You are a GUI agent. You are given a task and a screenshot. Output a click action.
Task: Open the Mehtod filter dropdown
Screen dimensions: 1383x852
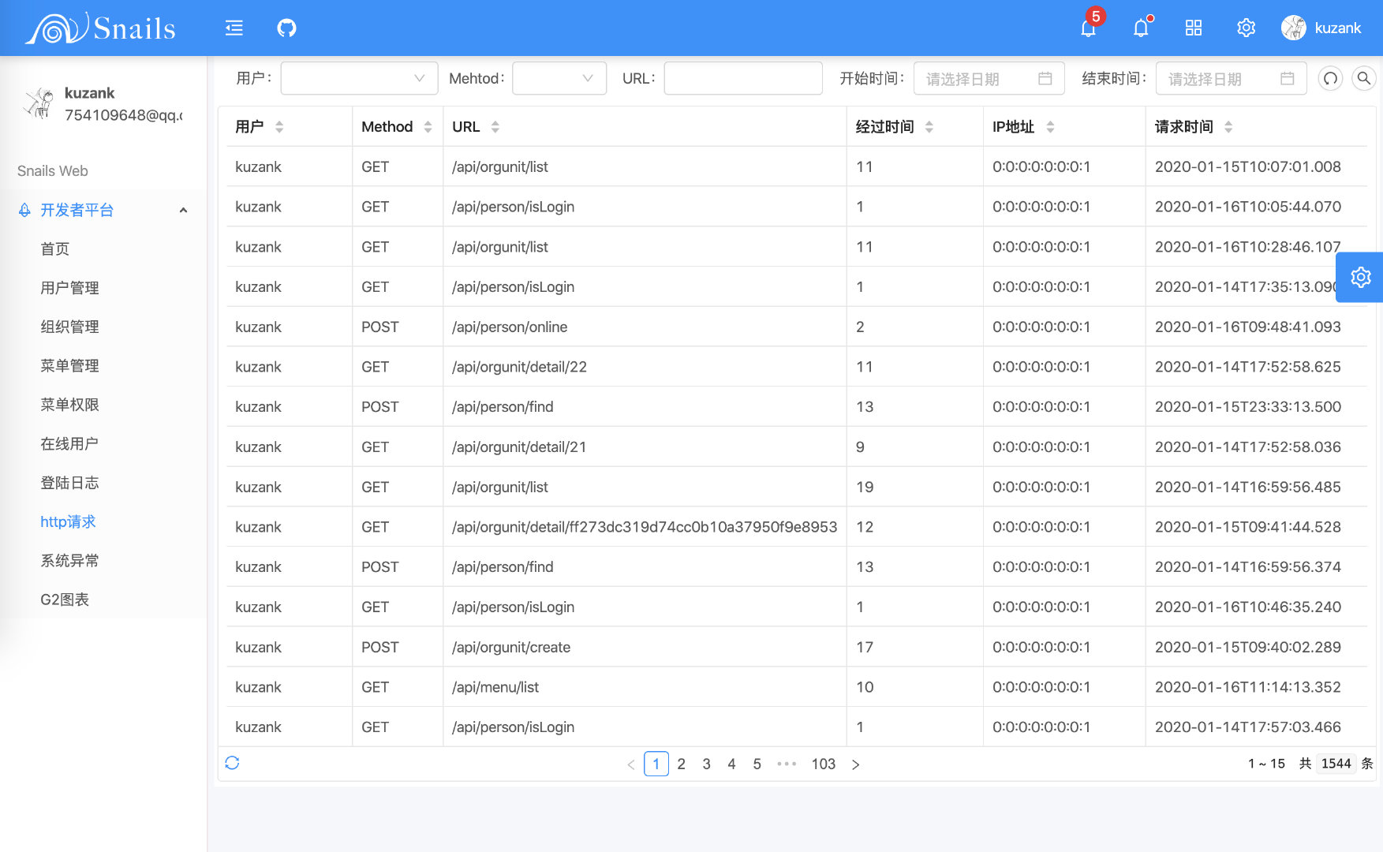(x=559, y=78)
